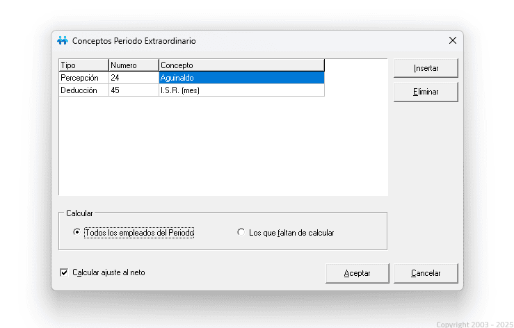Click the app icon in dialog title bar
This screenshot has height=328, width=514.
pos(63,41)
